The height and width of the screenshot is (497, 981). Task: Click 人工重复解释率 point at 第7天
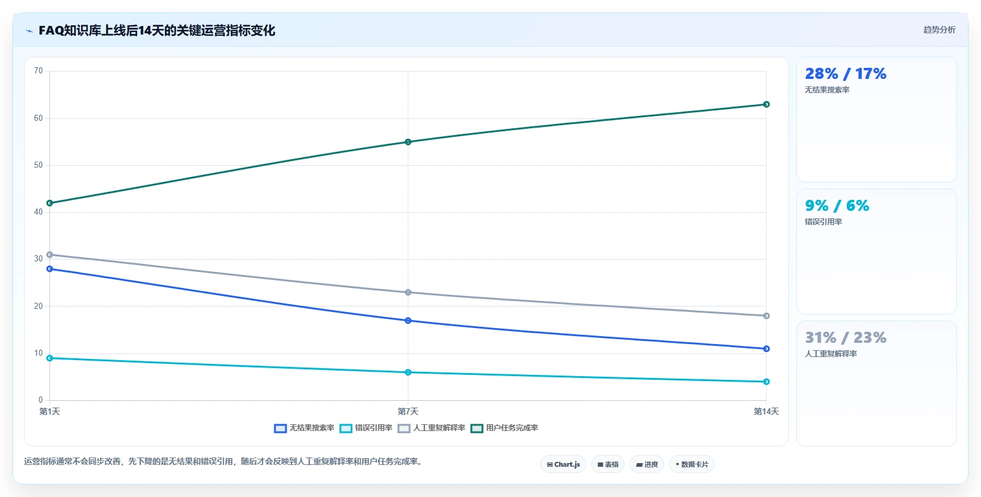tap(408, 292)
